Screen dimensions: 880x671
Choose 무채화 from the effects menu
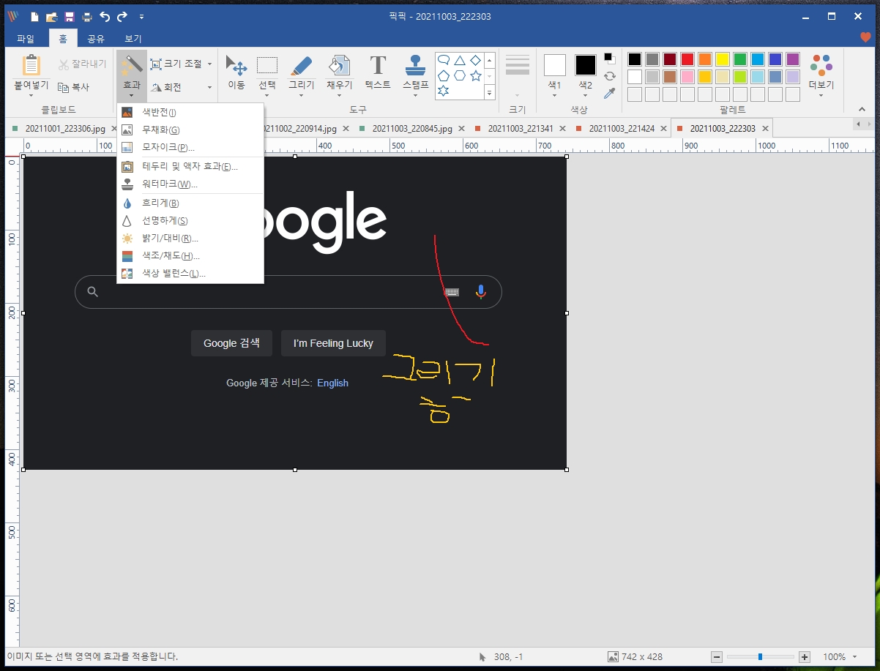(190, 130)
